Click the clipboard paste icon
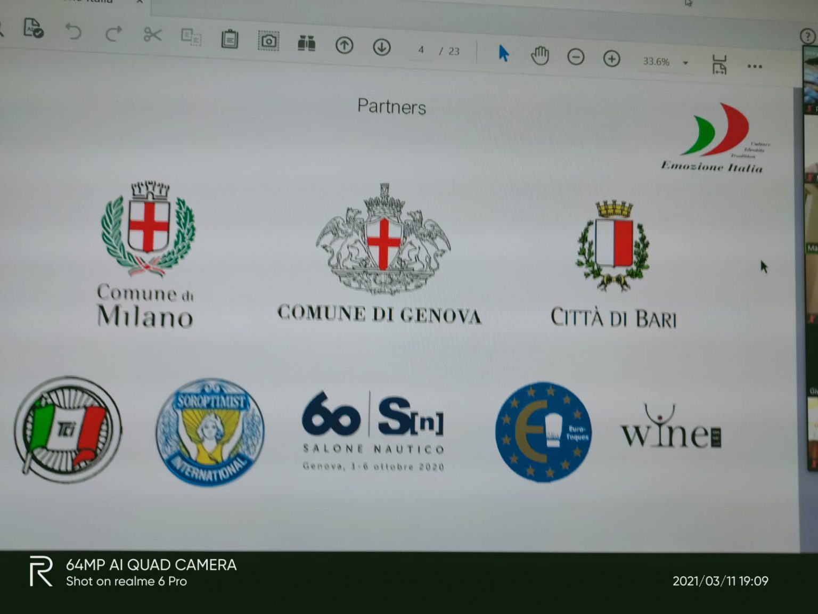Image resolution: width=818 pixels, height=614 pixels. click(x=230, y=39)
